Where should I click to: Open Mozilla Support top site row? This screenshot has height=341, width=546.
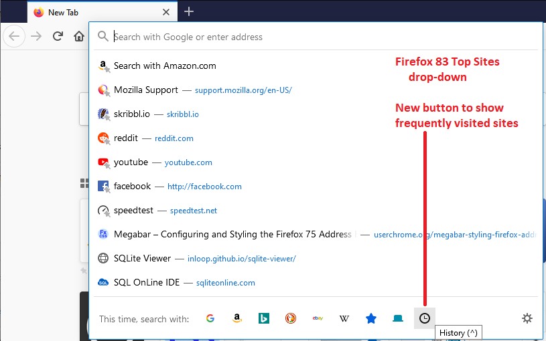316,90
